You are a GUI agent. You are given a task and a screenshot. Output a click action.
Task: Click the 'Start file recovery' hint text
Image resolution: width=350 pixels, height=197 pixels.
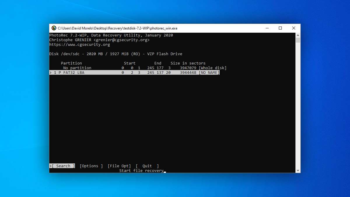pos(141,170)
